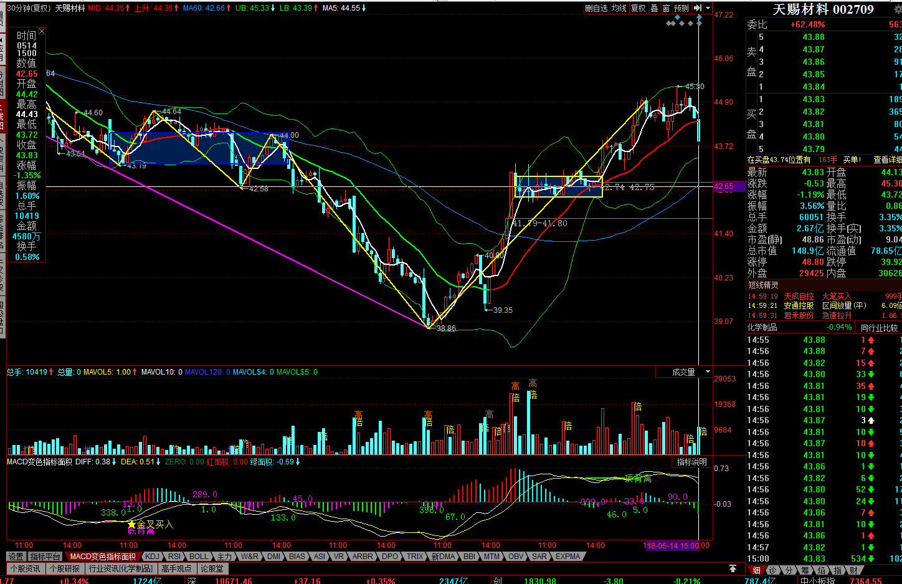The width and height of the screenshot is (902, 584).
Task: Click the 38.86 low price label on the chart
Action: tap(446, 328)
